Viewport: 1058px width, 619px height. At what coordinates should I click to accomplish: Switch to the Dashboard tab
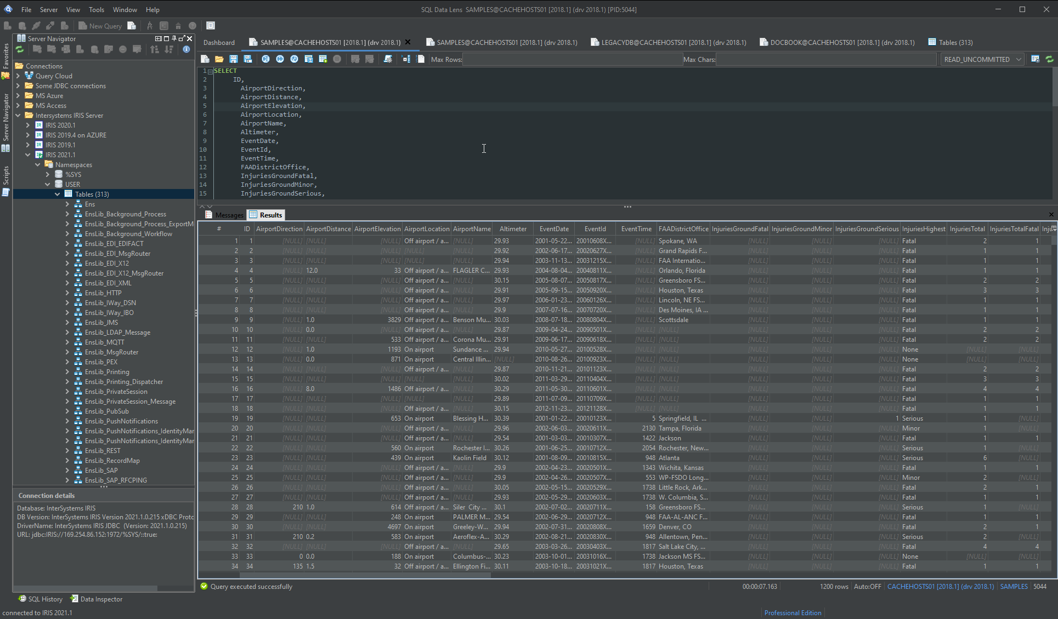point(219,42)
